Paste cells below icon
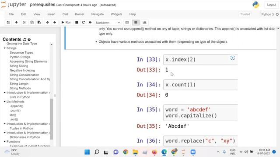The width and height of the screenshot is (280, 157). [x=39, y=22]
